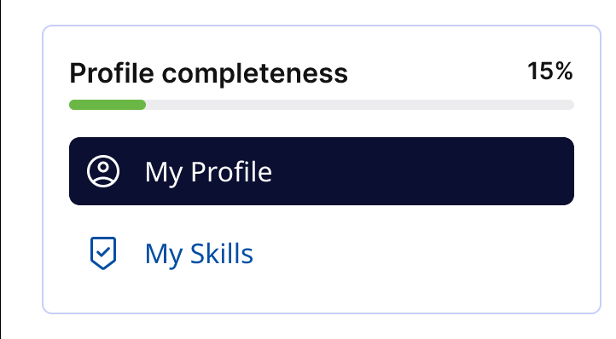Click the shield checkmark icon beside My Skills
Screen dimensions: 616x339
point(103,253)
